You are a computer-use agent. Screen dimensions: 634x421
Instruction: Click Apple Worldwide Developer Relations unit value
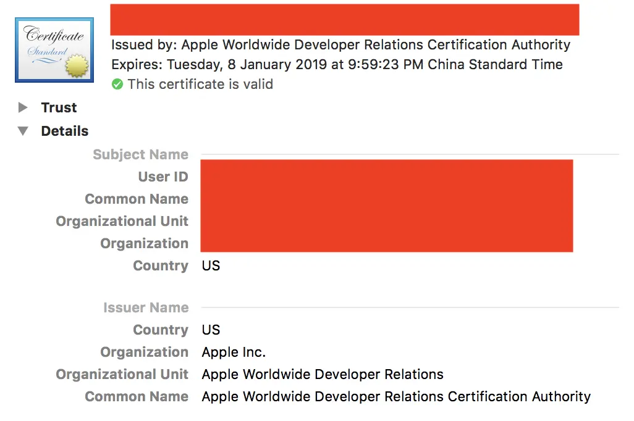click(x=323, y=375)
